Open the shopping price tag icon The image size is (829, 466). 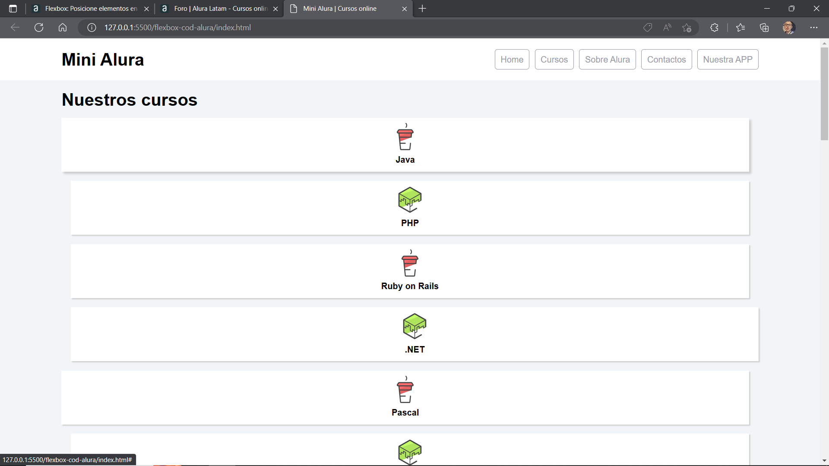(x=648, y=28)
